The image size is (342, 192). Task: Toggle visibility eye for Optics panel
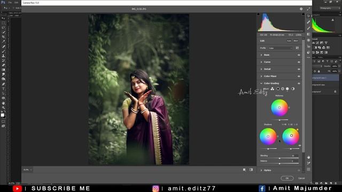(x=299, y=170)
